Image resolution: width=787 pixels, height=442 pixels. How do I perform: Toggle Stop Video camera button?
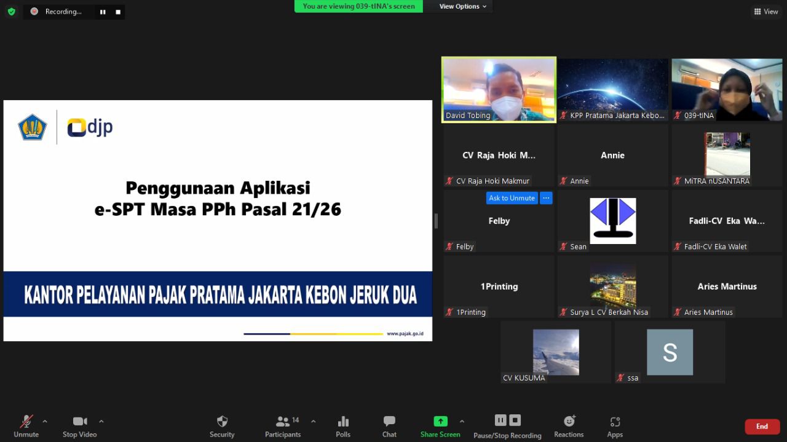click(x=80, y=422)
